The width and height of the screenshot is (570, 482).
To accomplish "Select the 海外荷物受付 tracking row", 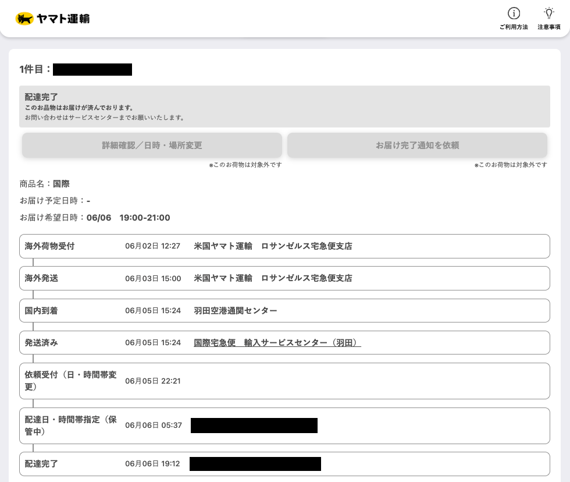I will point(284,246).
